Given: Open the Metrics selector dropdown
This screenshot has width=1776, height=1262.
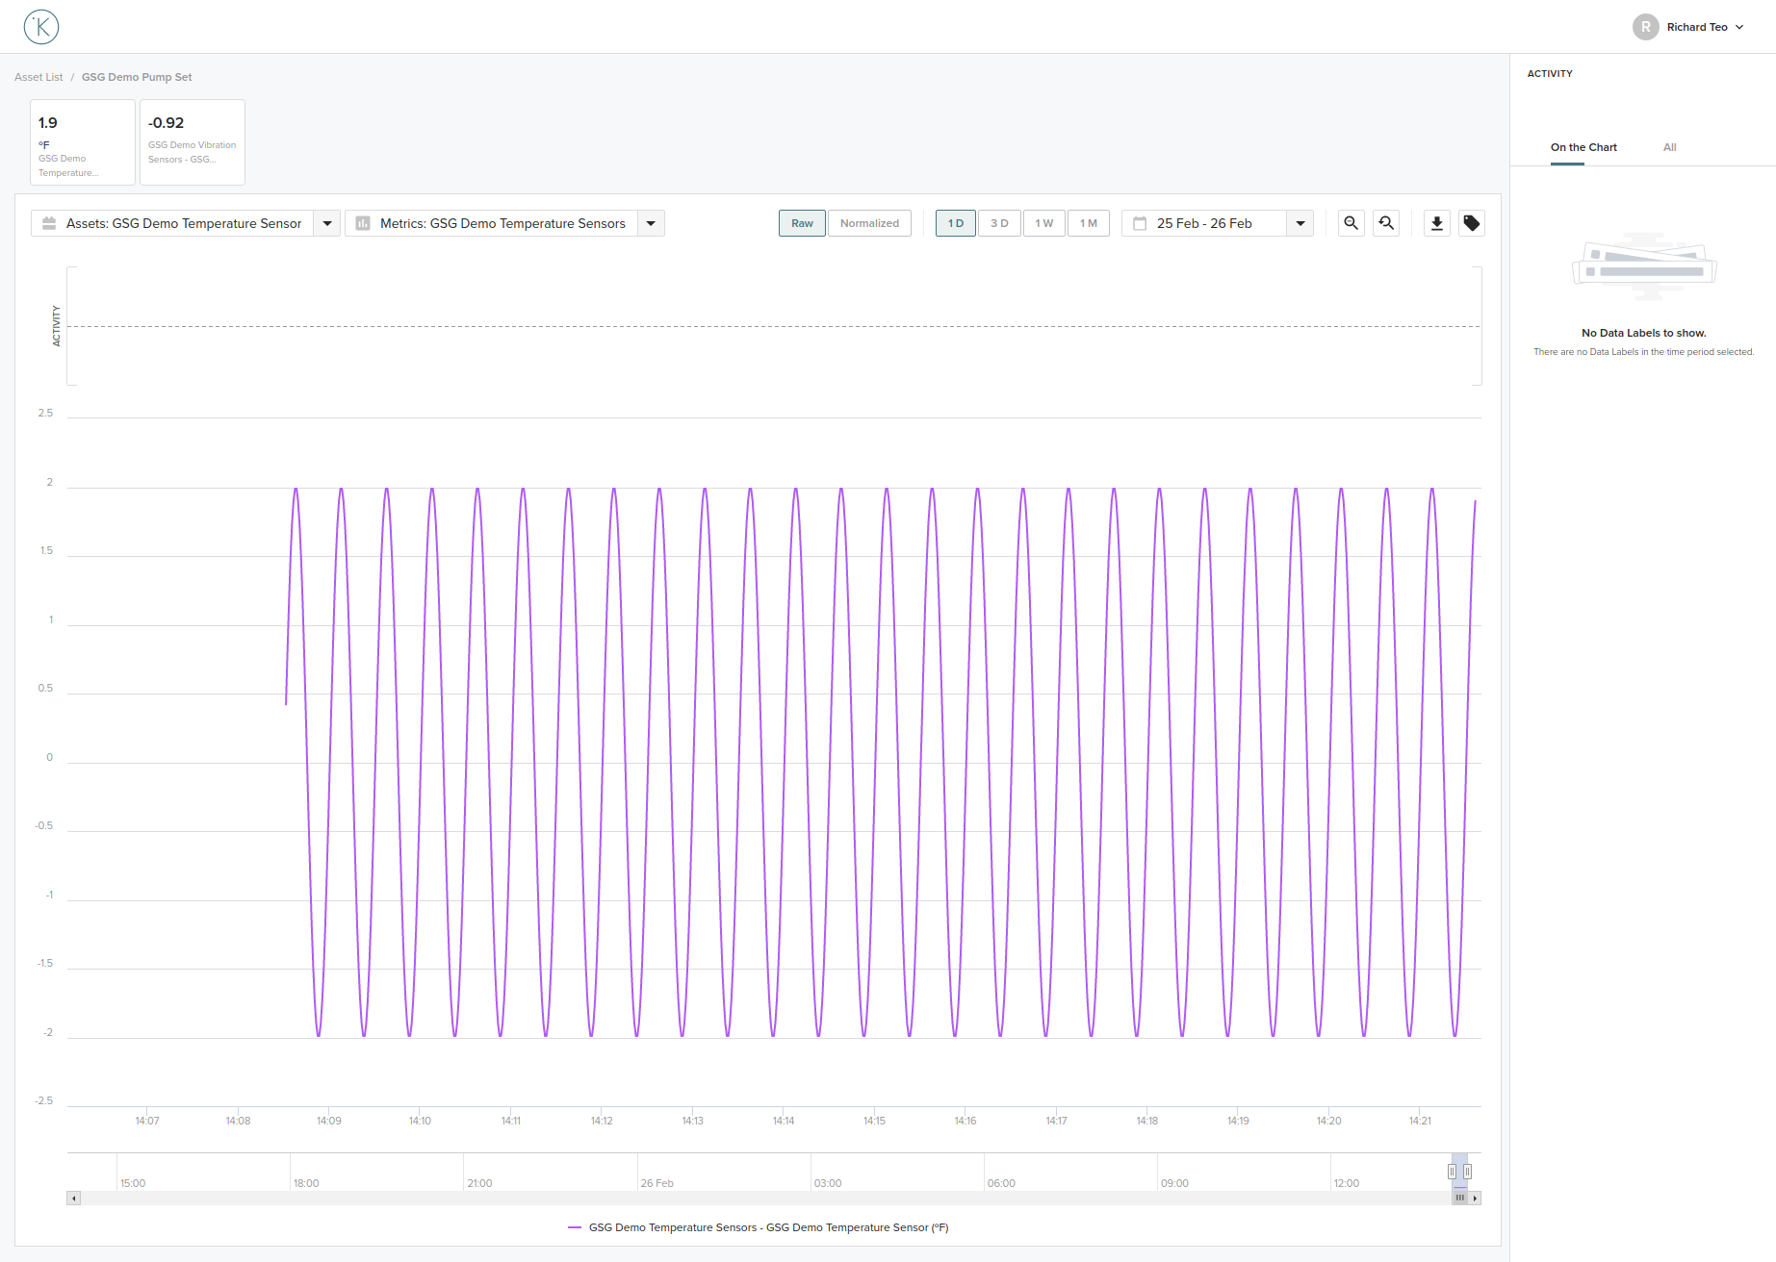Looking at the screenshot, I should click(651, 222).
